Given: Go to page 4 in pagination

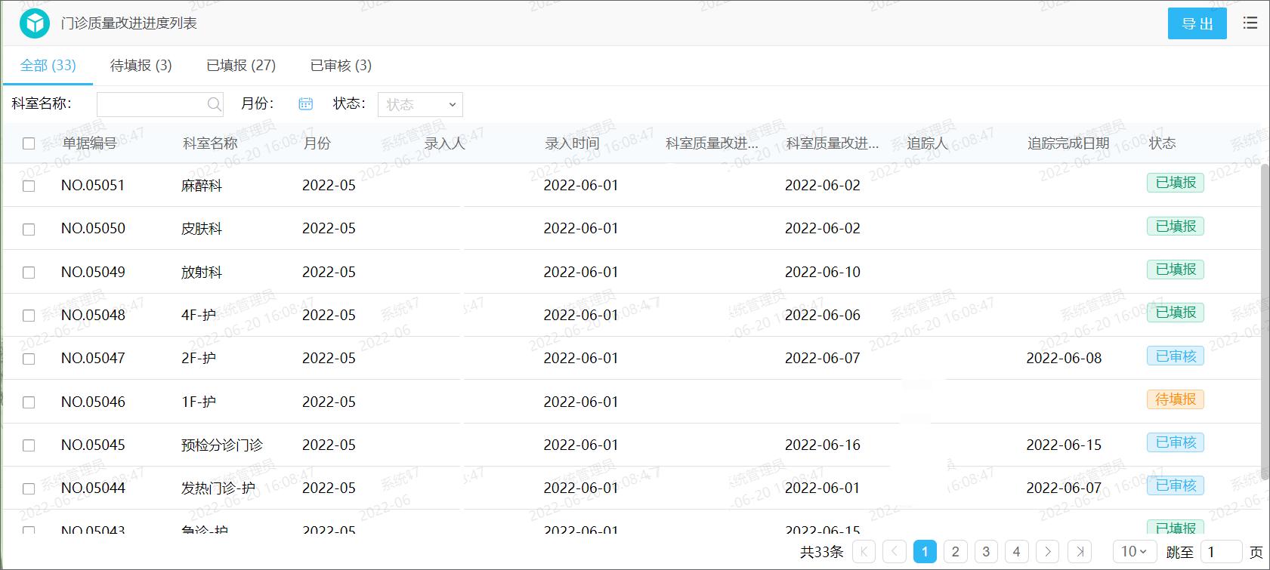Looking at the screenshot, I should [1016, 552].
